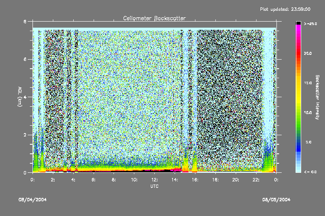Click the end date 08/05/2004

276,200
